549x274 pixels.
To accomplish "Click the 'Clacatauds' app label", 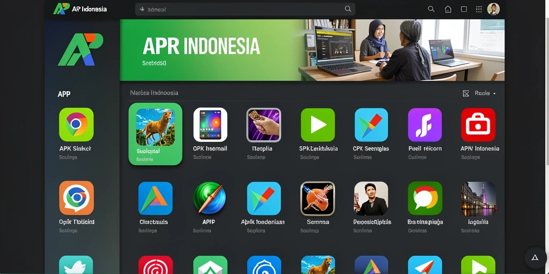I will pyautogui.click(x=154, y=222).
